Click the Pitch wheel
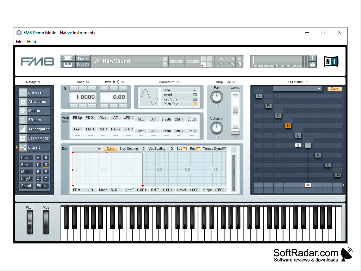Viewport: 361px width, 271px height. tap(30, 222)
